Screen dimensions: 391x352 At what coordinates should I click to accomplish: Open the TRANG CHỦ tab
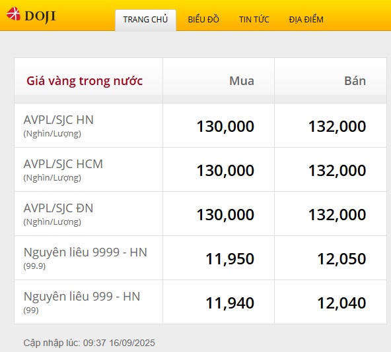[x=145, y=20]
